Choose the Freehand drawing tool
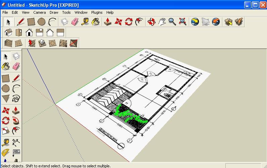 [x=16, y=99]
